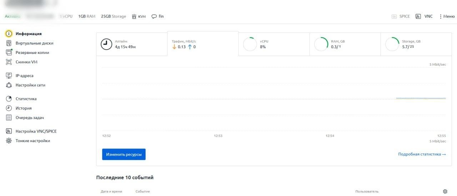Select the Storage, GB usage tab
Image resolution: width=457 pixels, height=196 pixels.
tap(416, 44)
